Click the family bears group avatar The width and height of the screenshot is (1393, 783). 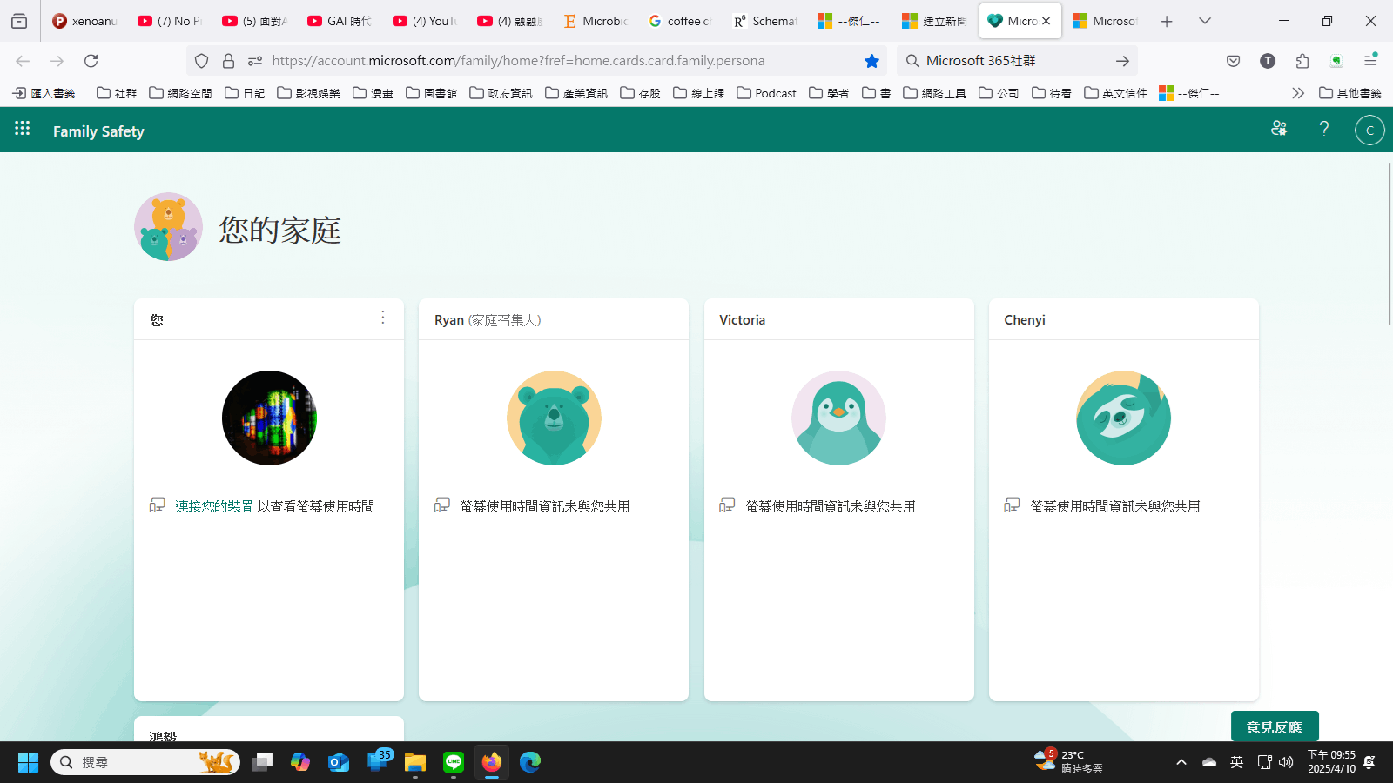coord(168,227)
